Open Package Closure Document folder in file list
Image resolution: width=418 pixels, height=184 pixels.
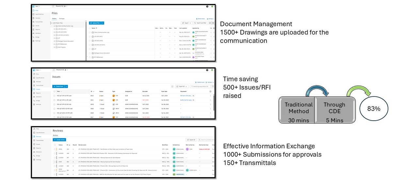102,53
